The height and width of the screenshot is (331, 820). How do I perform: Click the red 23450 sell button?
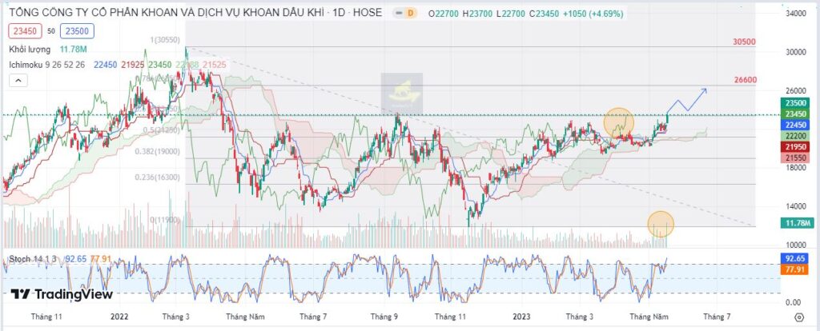tap(25, 31)
